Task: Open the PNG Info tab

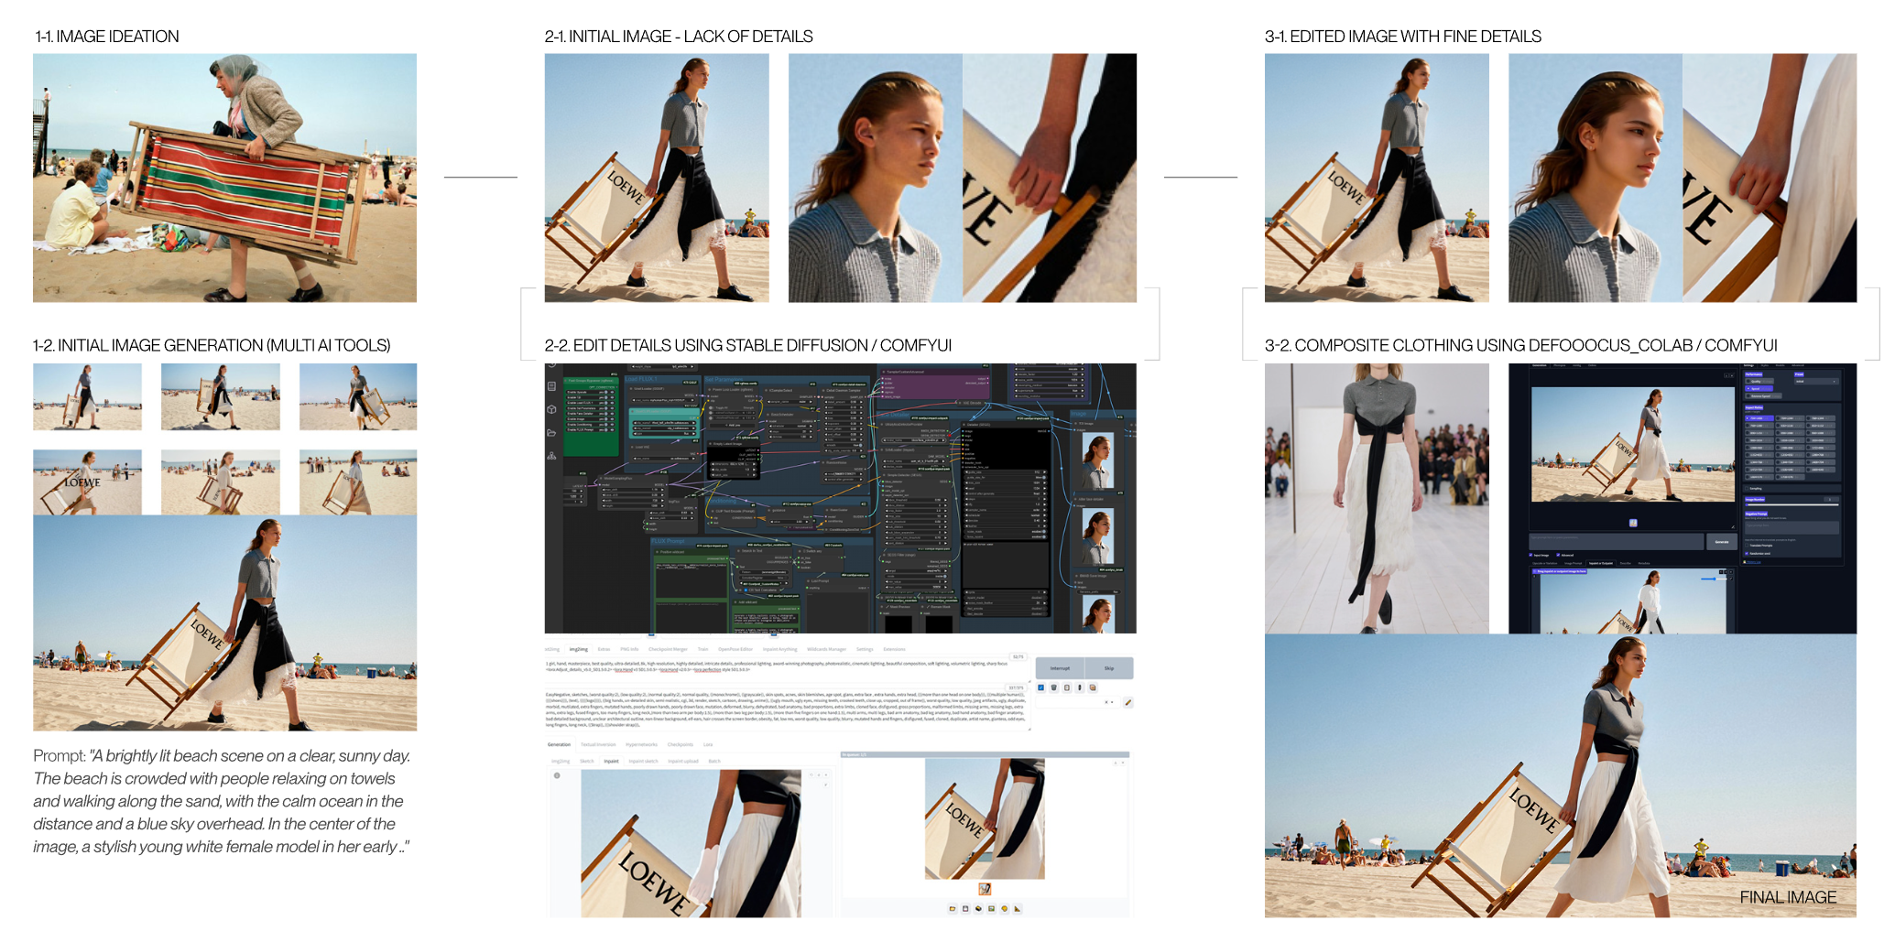Action: click(x=629, y=649)
